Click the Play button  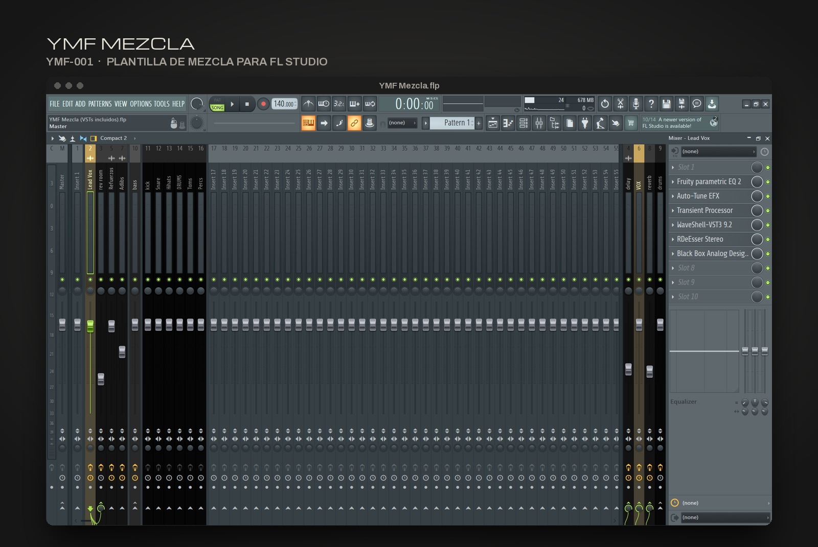point(232,104)
